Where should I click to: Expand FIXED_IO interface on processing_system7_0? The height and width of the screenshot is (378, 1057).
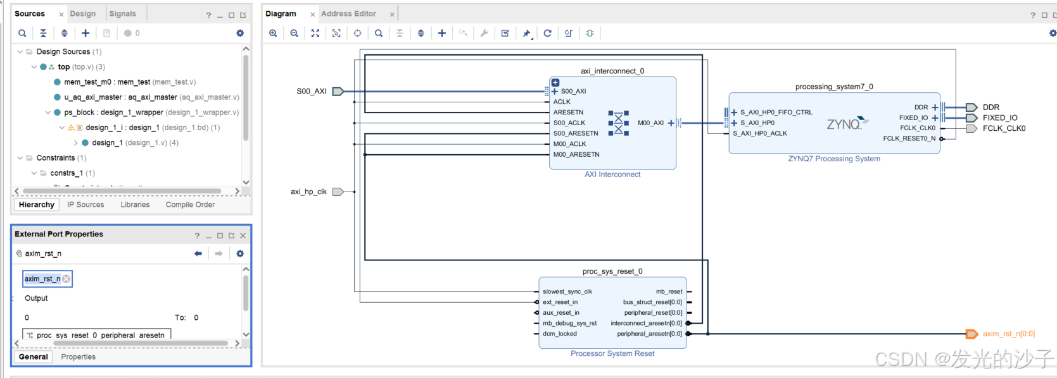pos(935,118)
